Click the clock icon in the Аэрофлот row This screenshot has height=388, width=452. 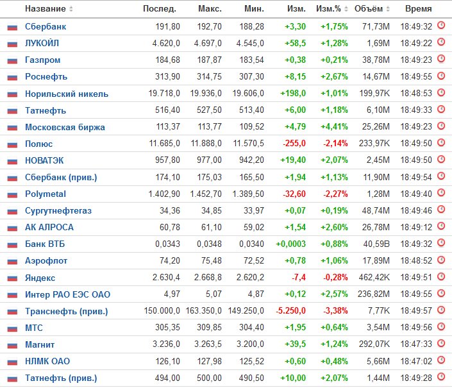(x=441, y=260)
